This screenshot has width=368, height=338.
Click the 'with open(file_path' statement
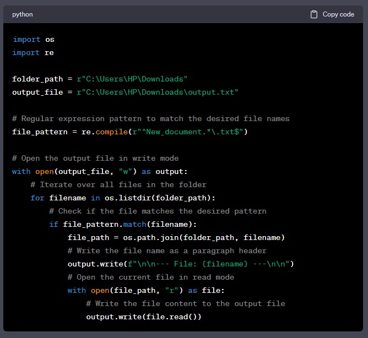tap(146, 291)
